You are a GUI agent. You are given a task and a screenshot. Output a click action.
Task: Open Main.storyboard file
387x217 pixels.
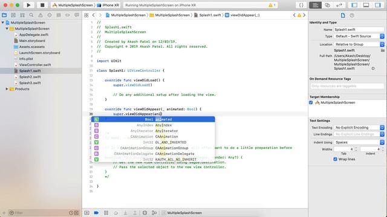point(32,40)
